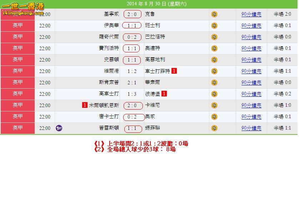Click the coin icon in 伊奧華 row
Screen dimensions: 299x200
pyautogui.click(x=214, y=26)
